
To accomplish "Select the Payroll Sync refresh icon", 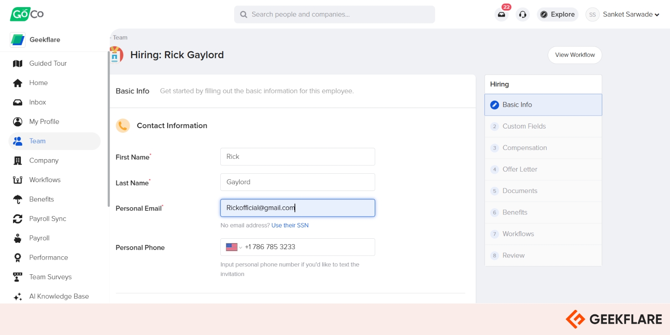I will [18, 219].
